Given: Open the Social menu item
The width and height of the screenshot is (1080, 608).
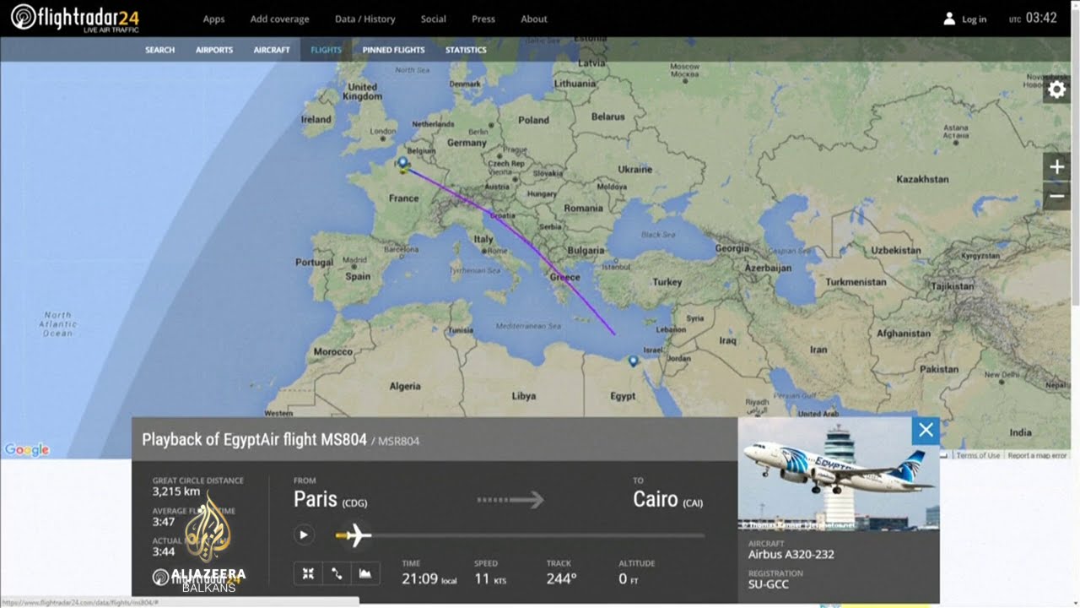Looking at the screenshot, I should tap(434, 19).
